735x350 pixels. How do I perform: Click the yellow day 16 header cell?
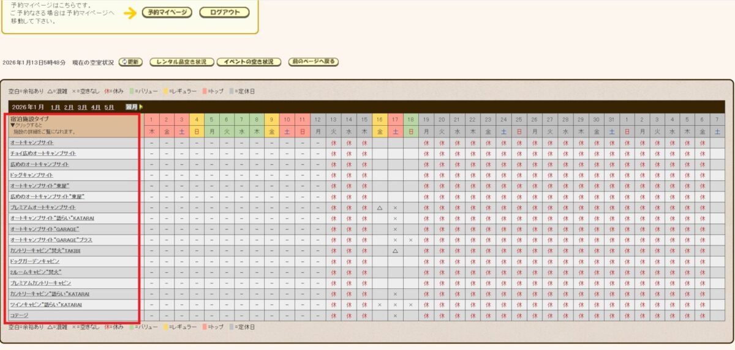point(380,119)
